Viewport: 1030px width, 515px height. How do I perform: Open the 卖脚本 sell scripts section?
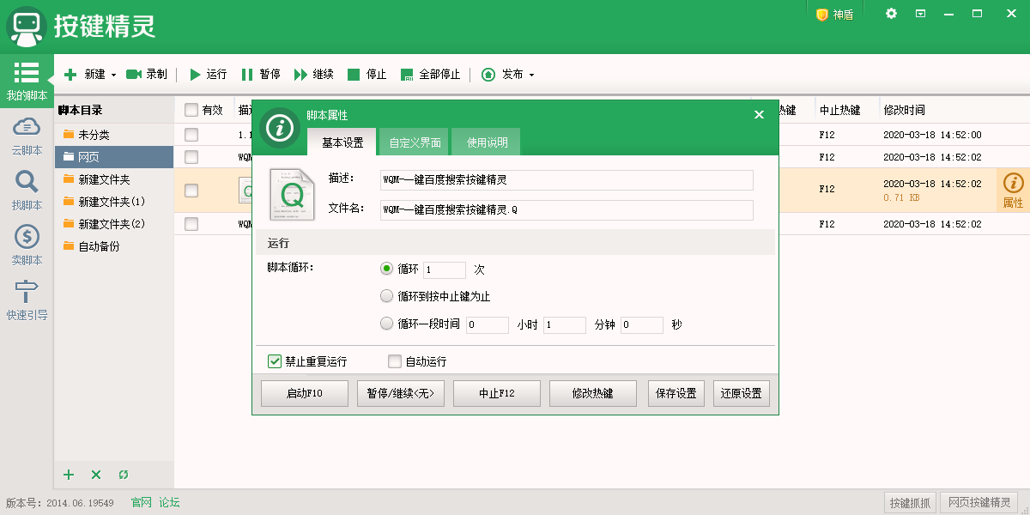[x=27, y=246]
